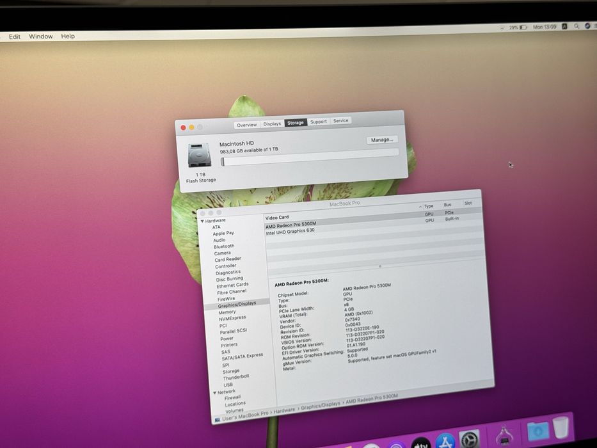The width and height of the screenshot is (597, 448).
Task: Click User's MacBook Pro in path bar
Action: 245,415
